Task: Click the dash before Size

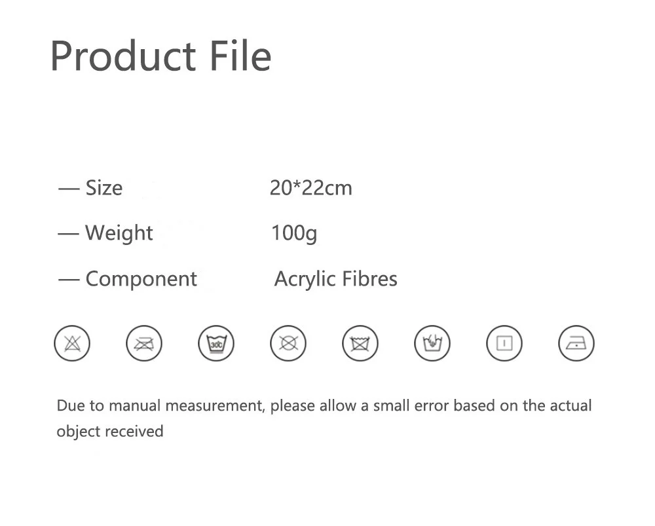Action: pyautogui.click(x=69, y=189)
